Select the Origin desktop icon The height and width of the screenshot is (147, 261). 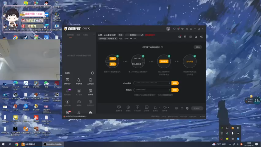(15, 107)
